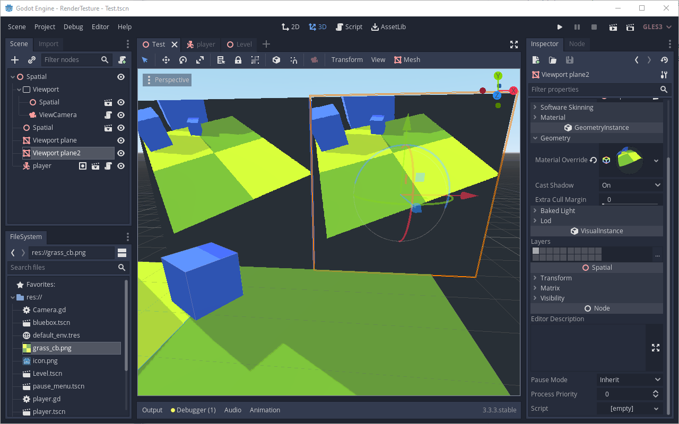The image size is (679, 424).
Task: Open the Cast Shadow dropdown
Action: pyautogui.click(x=630, y=185)
